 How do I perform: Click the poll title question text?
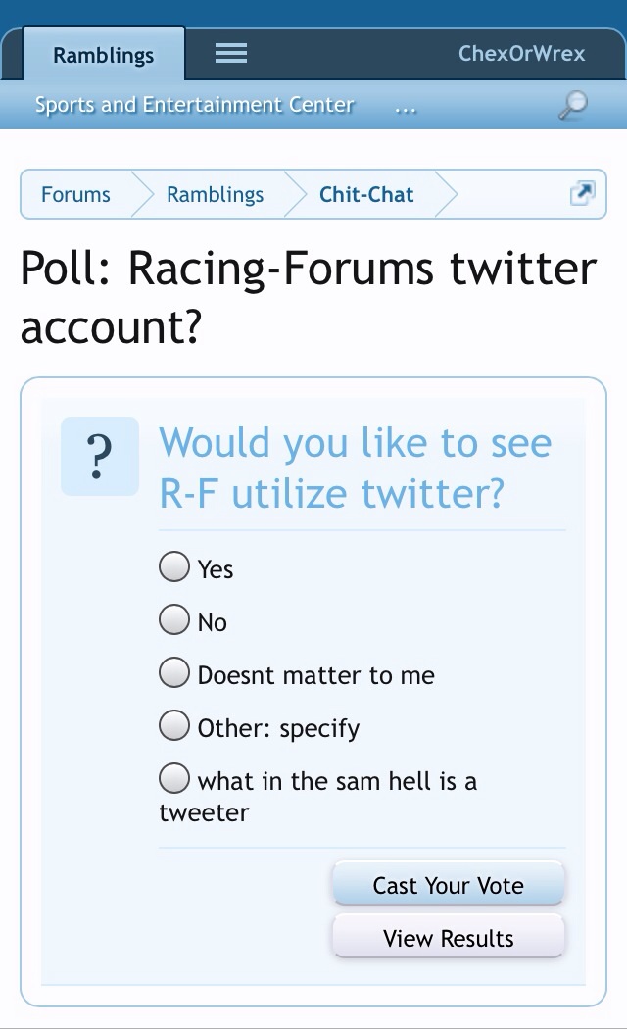coord(356,468)
